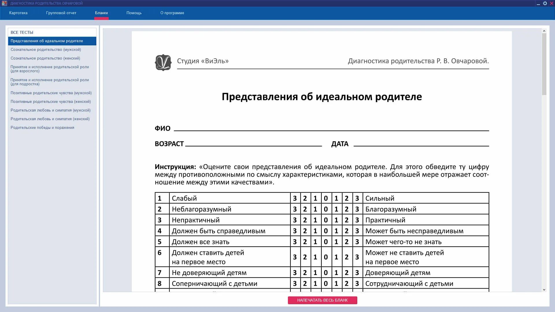
Task: Select Сознательное родительство (женский) test
Action: (45, 58)
